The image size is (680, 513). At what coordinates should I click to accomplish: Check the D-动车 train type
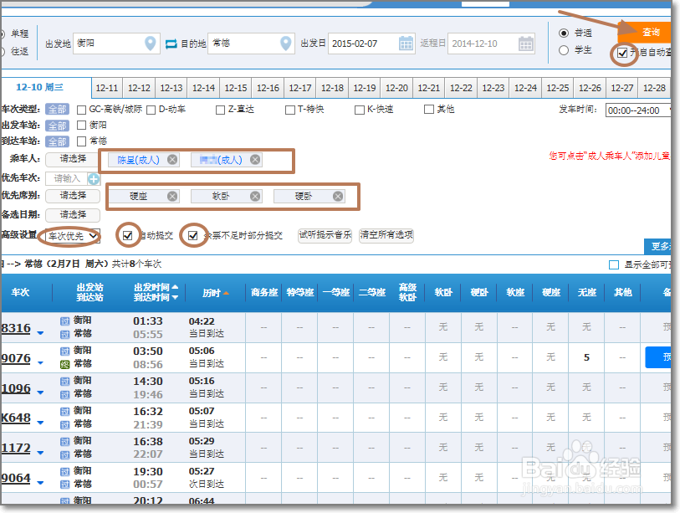tap(151, 110)
